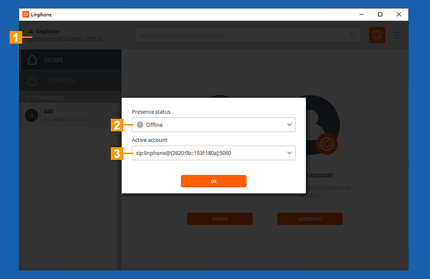Expand the Presence status dropdown
This screenshot has width=430, height=279.
click(213, 125)
